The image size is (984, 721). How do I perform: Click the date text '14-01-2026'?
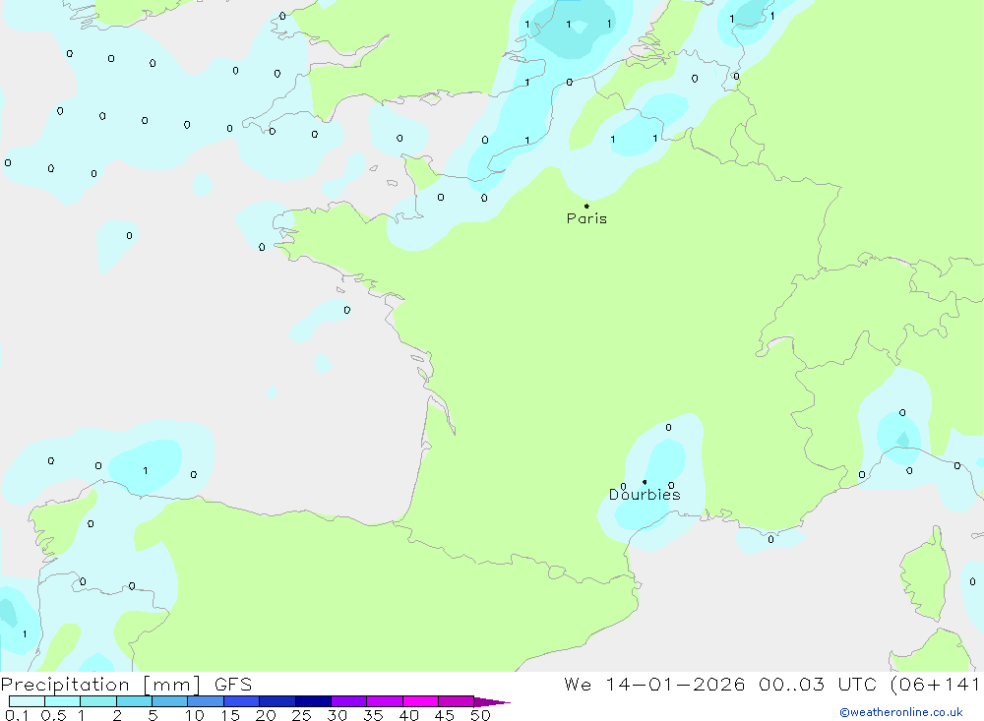point(675,685)
